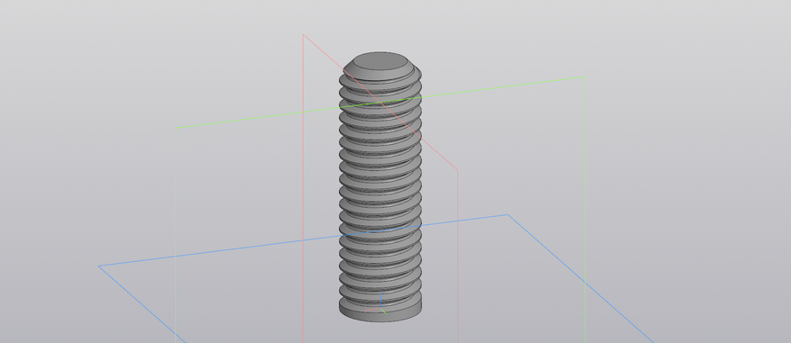This screenshot has width=791, height=343.
Task: Click the far back corner of the blue plane
Action: (x=508, y=215)
